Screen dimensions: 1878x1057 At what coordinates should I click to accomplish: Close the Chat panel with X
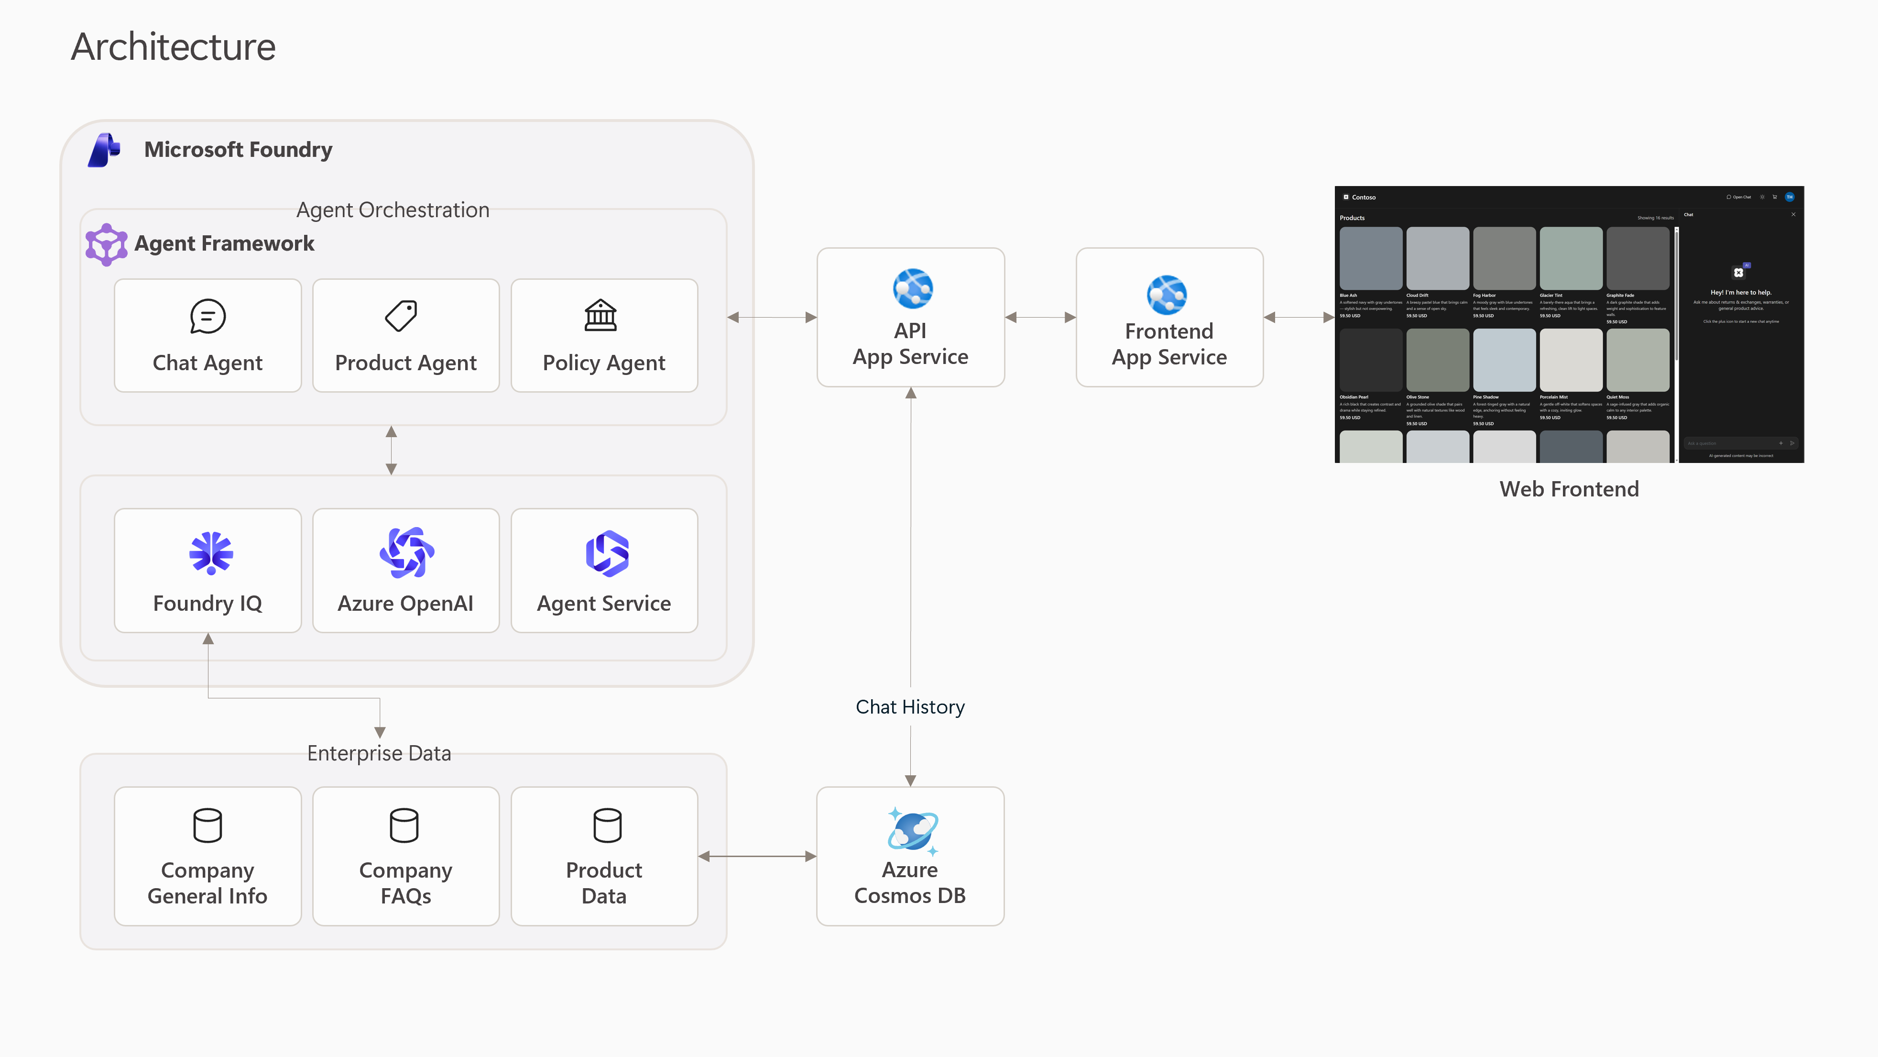tap(1793, 214)
